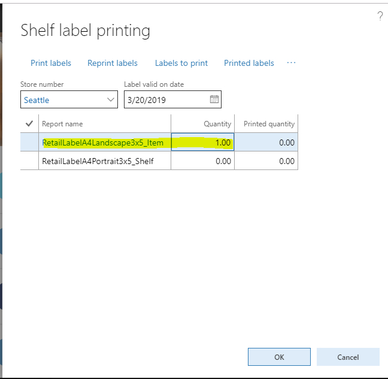This screenshot has height=379, width=388.
Task: Toggle the select-all checkmark header
Action: 29,124
